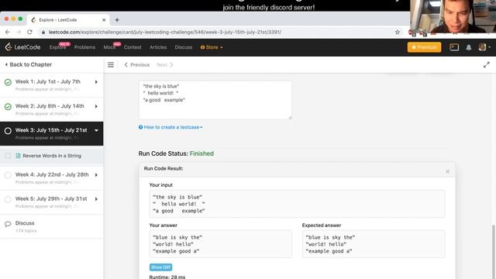Click the document icon beside Reverse Words
The width and height of the screenshot is (496, 279).
click(18, 156)
